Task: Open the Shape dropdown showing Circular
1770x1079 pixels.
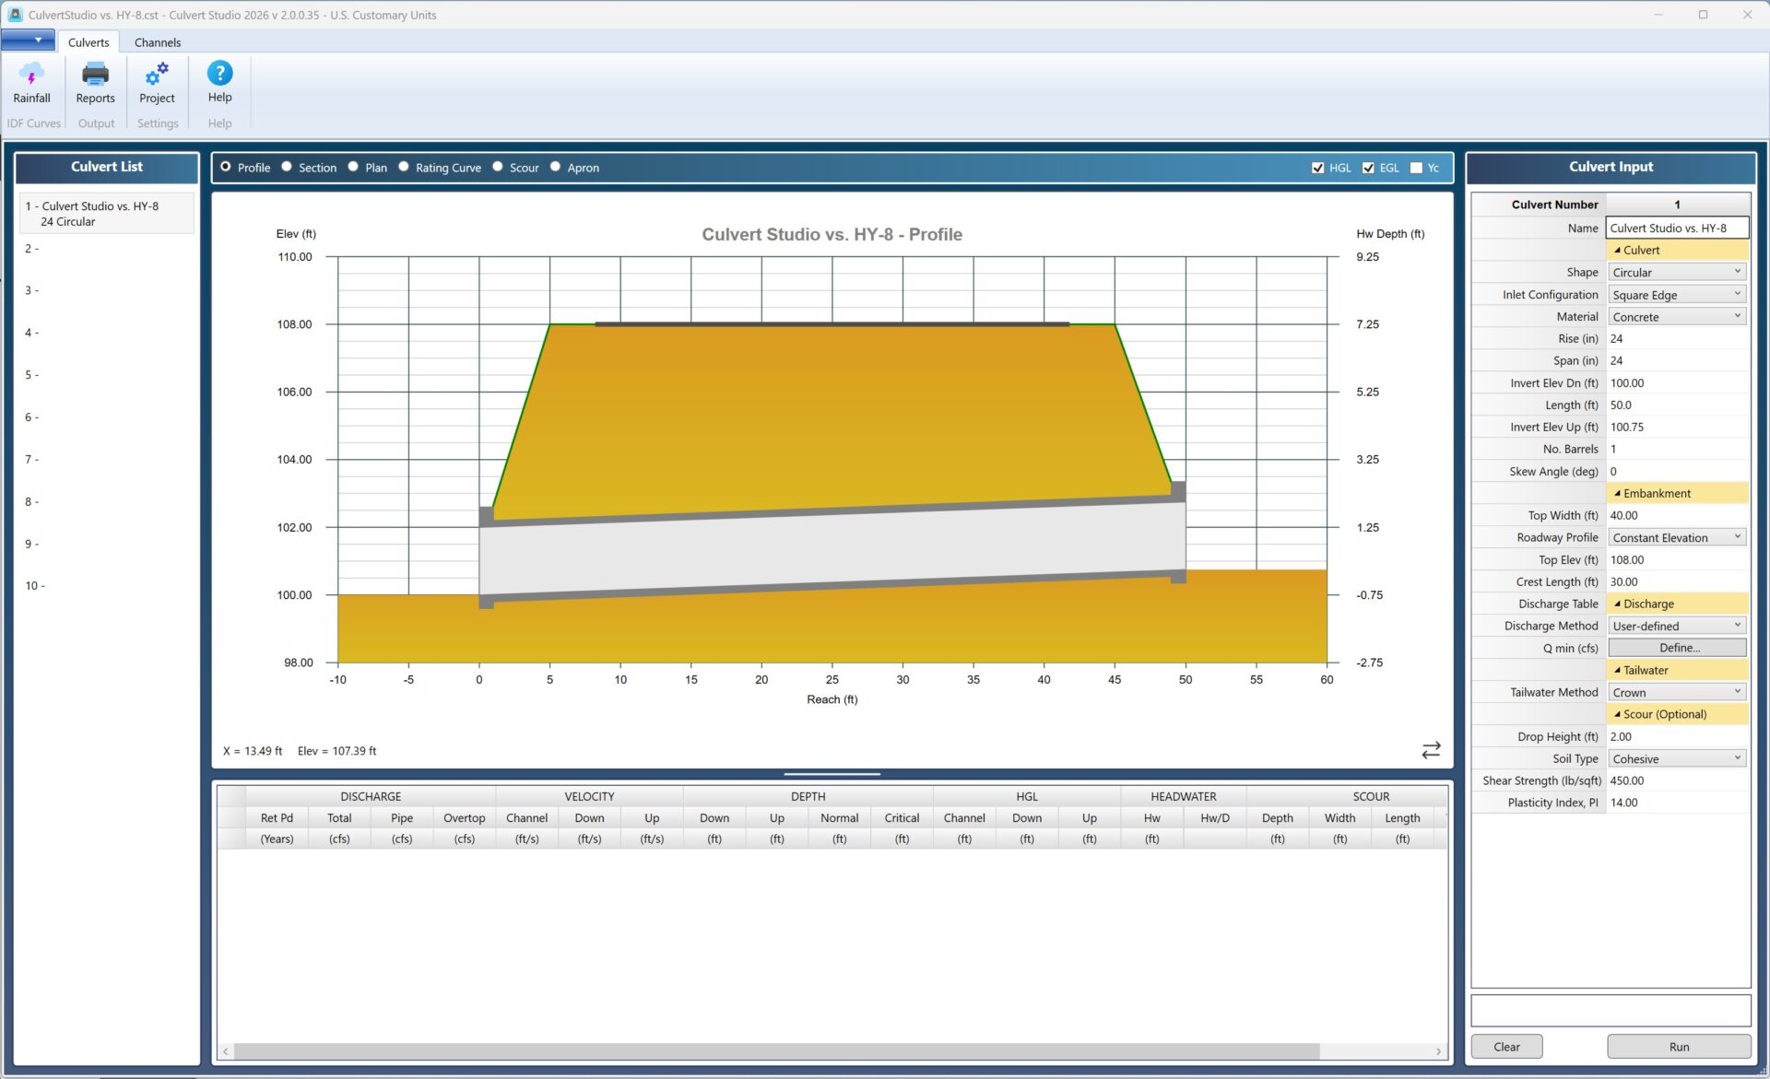Action: [1677, 272]
